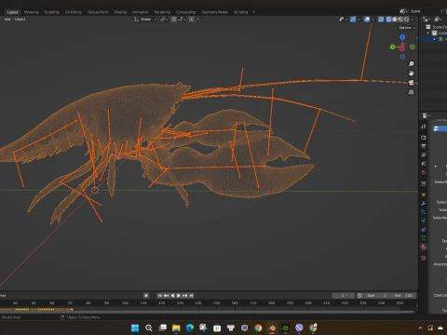Viewport: 447px width, 335px height.
Task: Switch perspective/orthographic view icon
Action: pos(411,92)
